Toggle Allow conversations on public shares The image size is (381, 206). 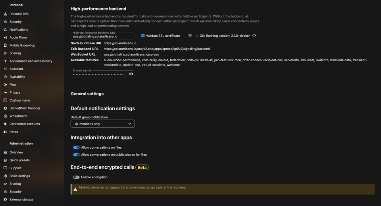point(76,155)
